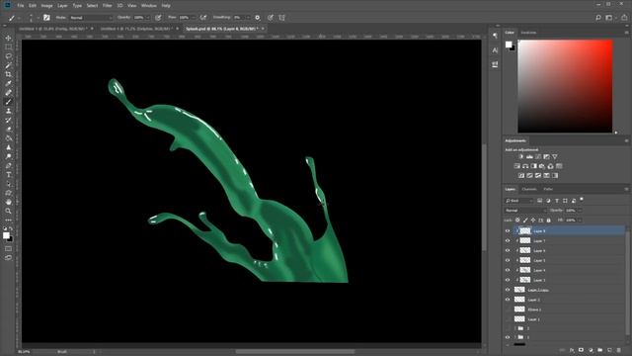Open the brush Mode dropdown in options bar

pos(91,18)
